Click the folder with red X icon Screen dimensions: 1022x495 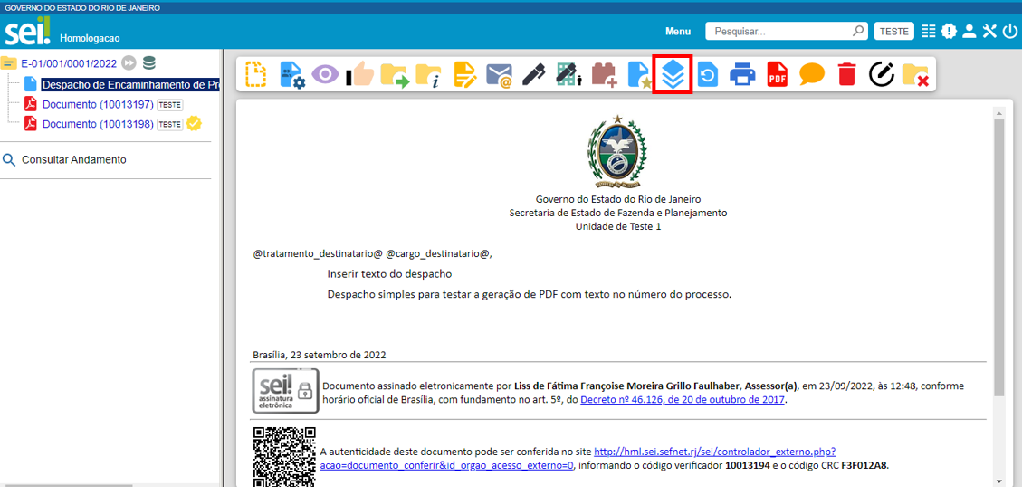point(915,74)
